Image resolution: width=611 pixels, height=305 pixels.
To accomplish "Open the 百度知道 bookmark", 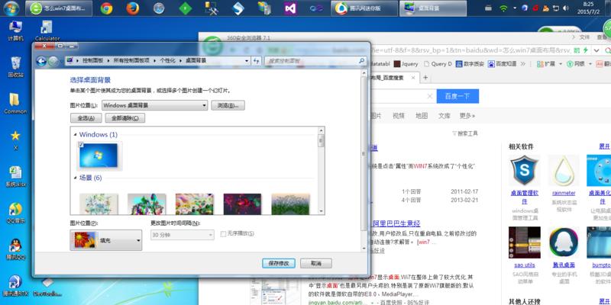I will [x=503, y=64].
